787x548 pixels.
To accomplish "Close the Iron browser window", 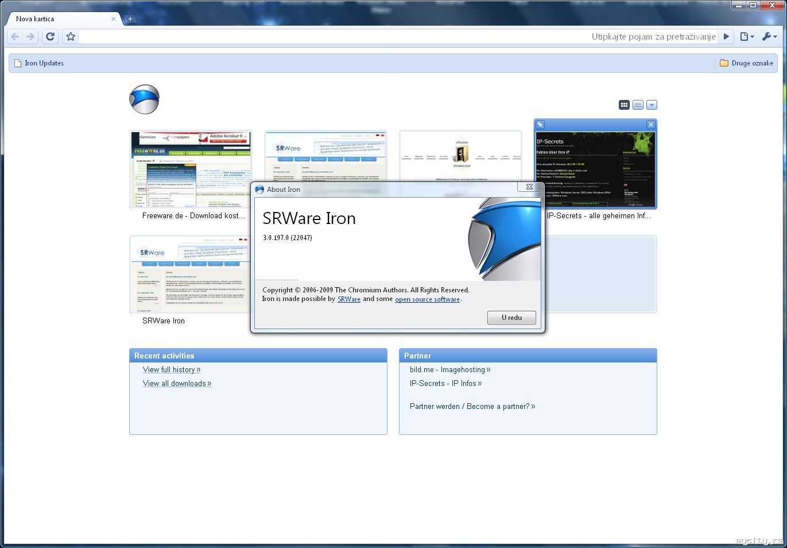I will tap(771, 6).
